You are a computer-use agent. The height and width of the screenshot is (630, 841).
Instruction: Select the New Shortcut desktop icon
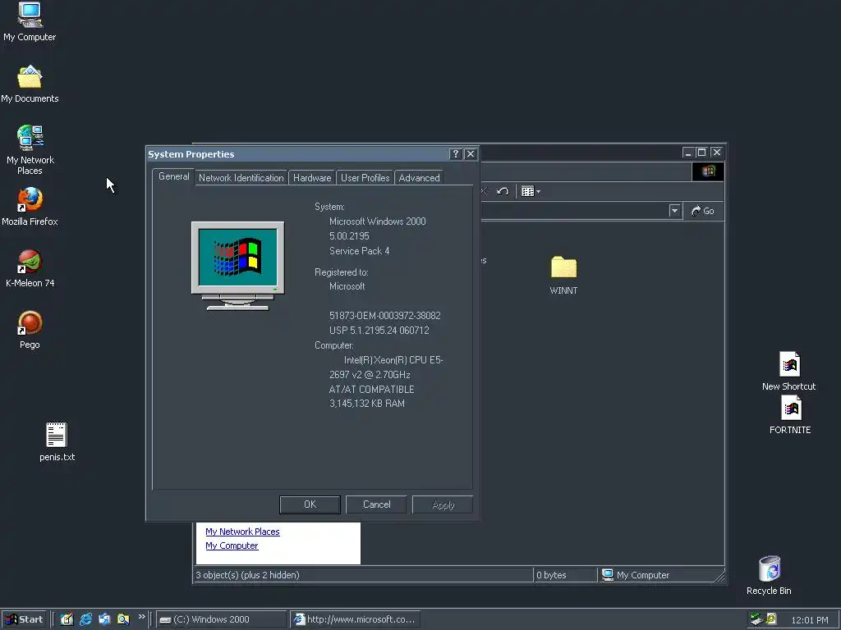[x=789, y=371]
